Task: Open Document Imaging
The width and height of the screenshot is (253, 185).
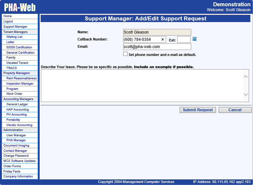Action: point(20,145)
